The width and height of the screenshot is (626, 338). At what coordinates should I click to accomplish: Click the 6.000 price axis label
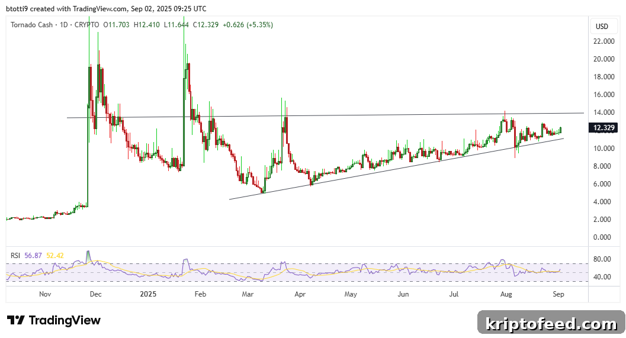(602, 184)
